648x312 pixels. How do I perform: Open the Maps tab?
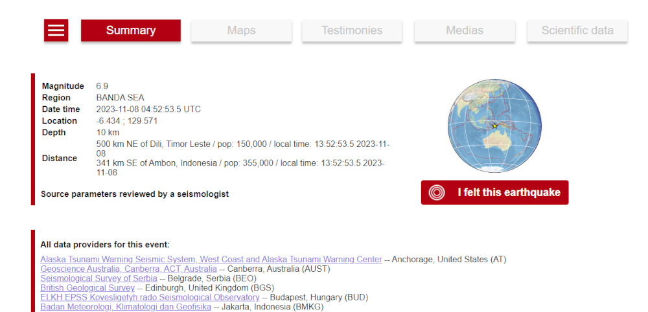pos(241,30)
